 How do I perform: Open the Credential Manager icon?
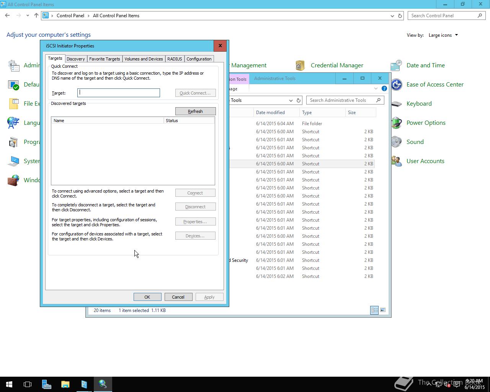[x=300, y=65]
